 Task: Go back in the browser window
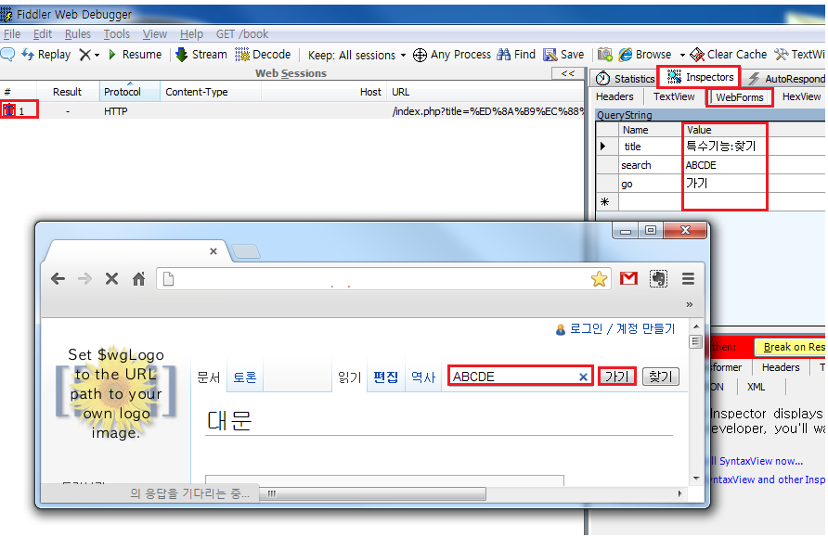pos(58,278)
